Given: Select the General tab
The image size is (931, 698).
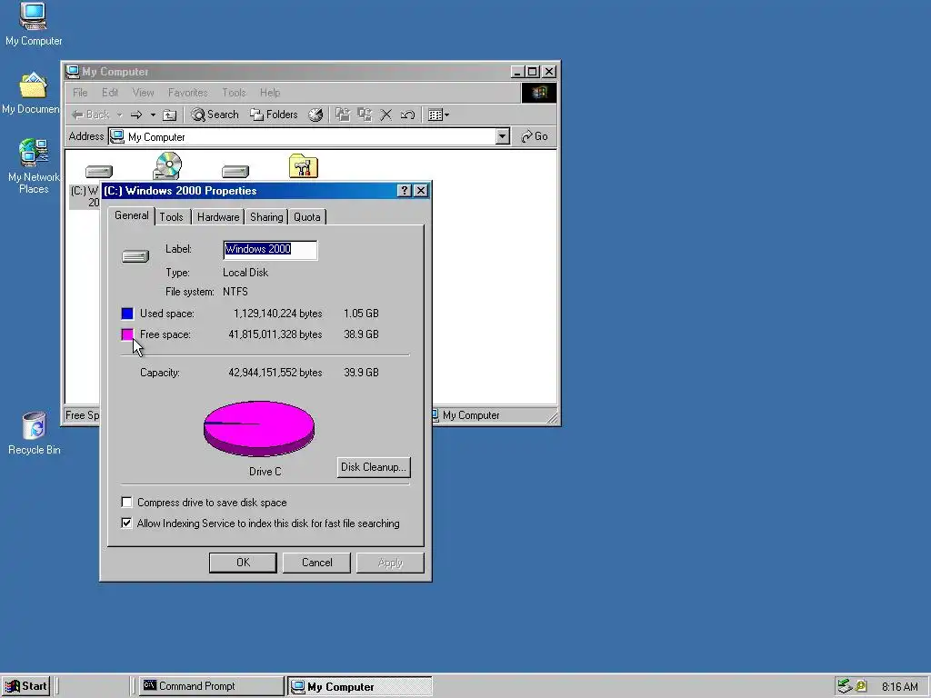Looking at the screenshot, I should [x=131, y=215].
